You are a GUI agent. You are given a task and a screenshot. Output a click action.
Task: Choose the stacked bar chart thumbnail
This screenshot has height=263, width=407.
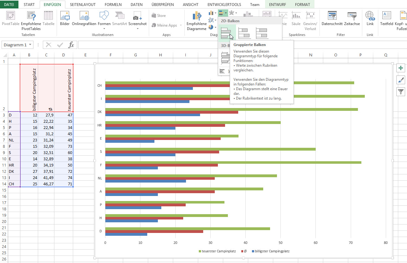[244, 33]
